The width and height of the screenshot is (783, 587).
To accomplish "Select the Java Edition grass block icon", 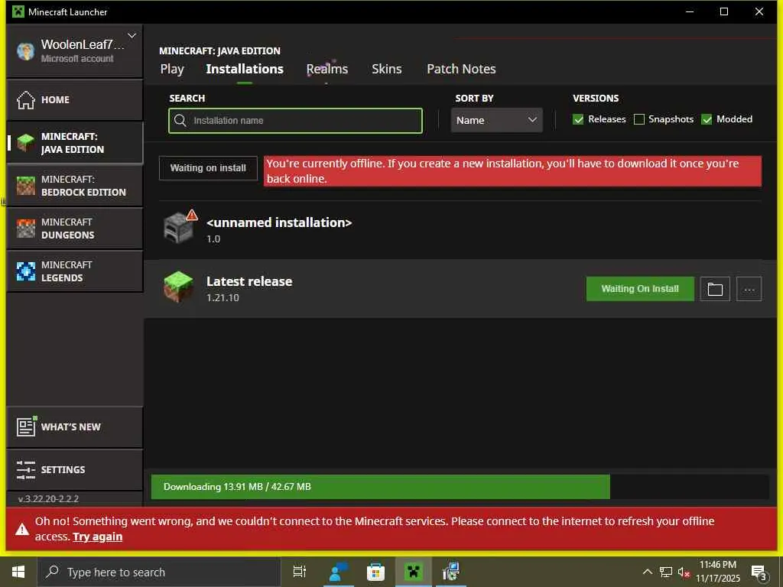I will click(x=25, y=143).
